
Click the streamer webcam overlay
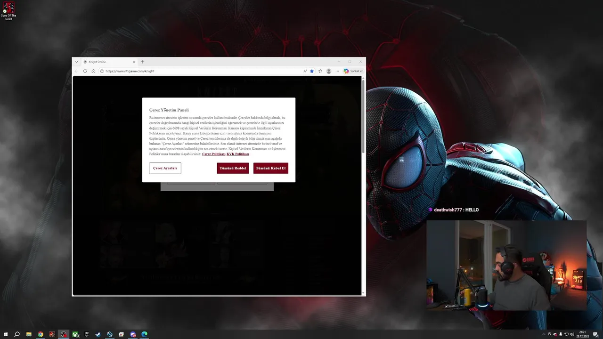pos(506,266)
